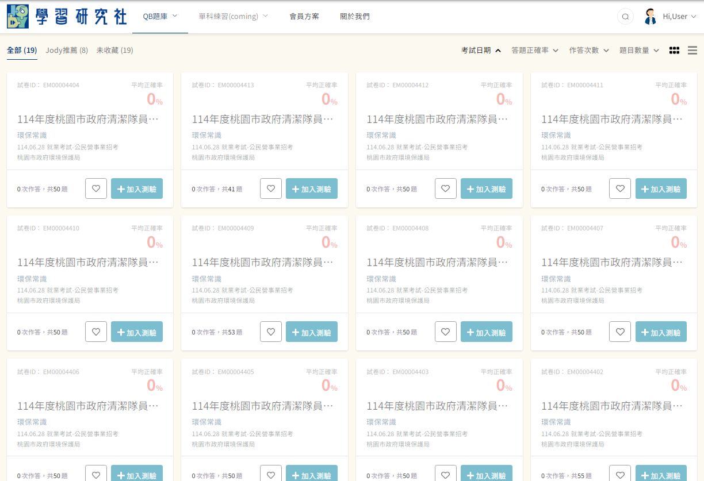This screenshot has height=481, width=704.
Task: Open the 會員方案 menu item
Action: pyautogui.click(x=304, y=17)
